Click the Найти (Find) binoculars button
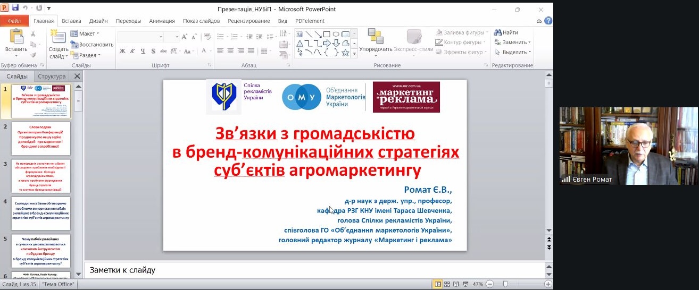699x290 pixels. (506, 33)
